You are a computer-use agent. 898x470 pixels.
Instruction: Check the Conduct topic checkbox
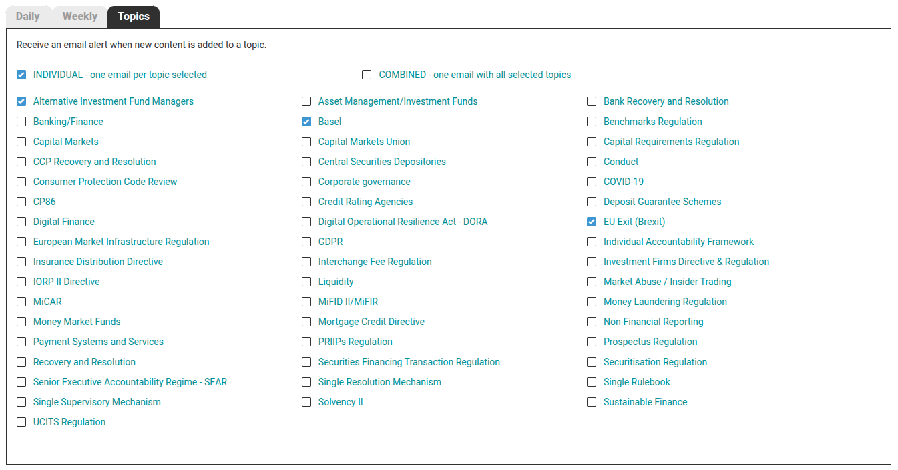[592, 162]
